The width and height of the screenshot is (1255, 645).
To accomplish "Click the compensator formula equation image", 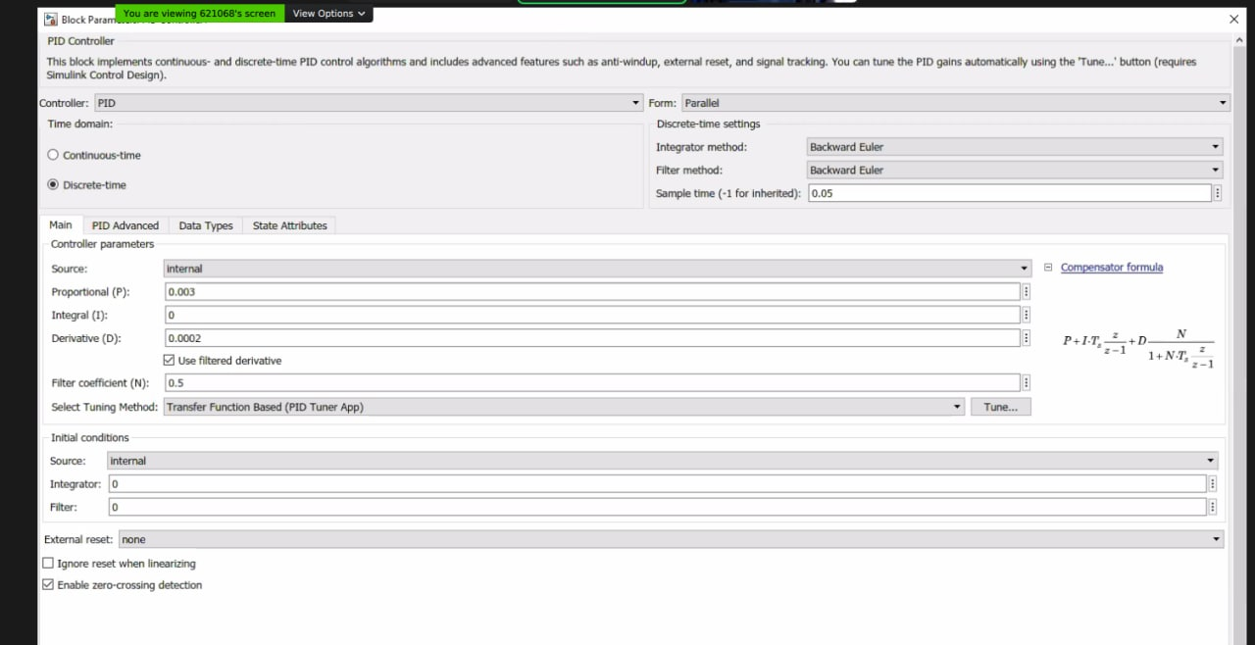I will coord(1138,348).
